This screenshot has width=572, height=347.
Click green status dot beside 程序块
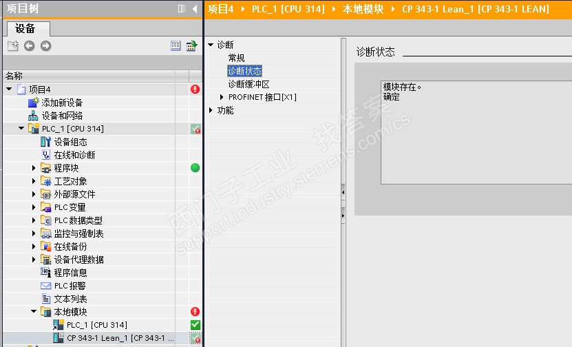coord(195,168)
